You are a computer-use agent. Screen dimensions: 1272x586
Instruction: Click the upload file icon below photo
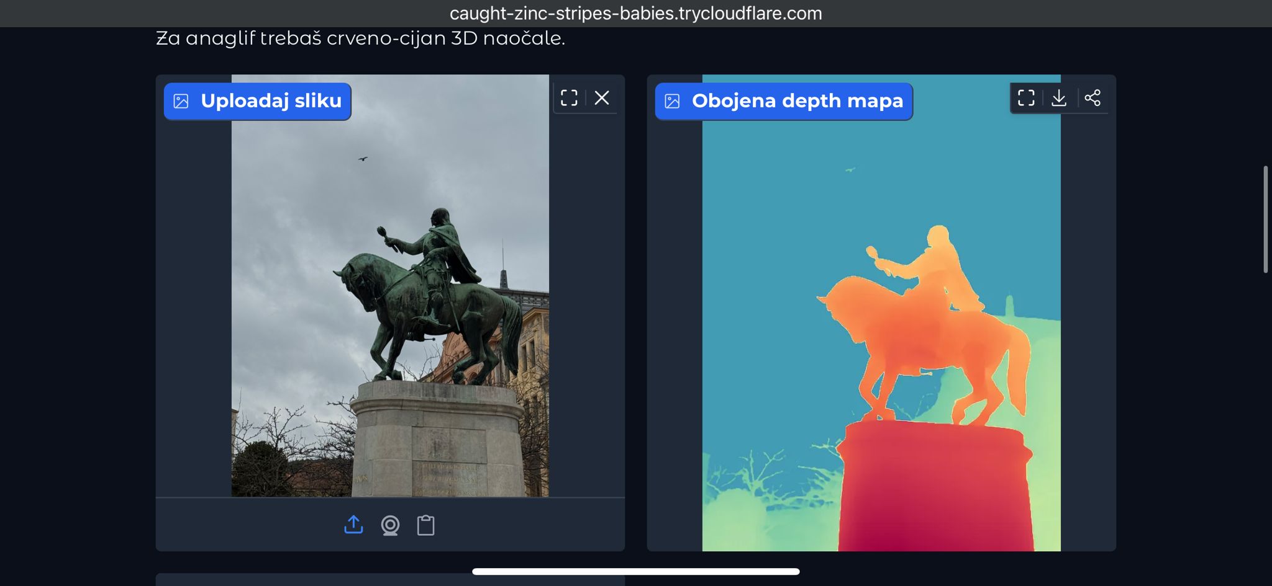353,525
